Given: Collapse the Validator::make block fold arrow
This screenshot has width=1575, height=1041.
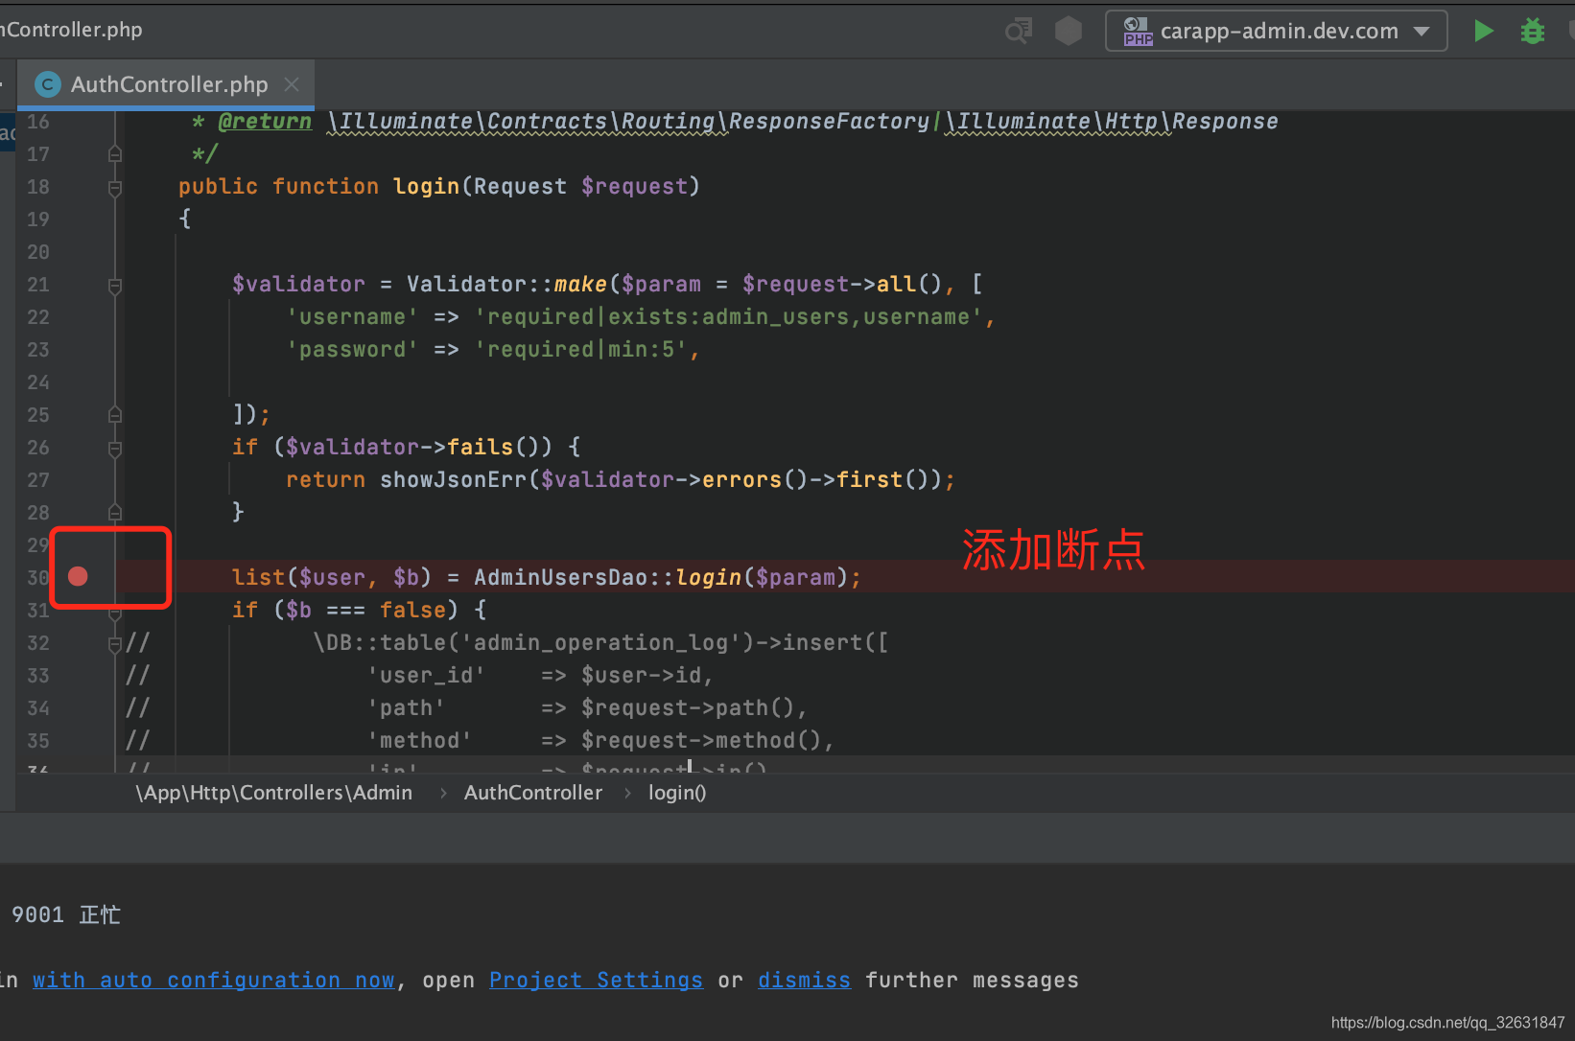Looking at the screenshot, I should (x=114, y=285).
